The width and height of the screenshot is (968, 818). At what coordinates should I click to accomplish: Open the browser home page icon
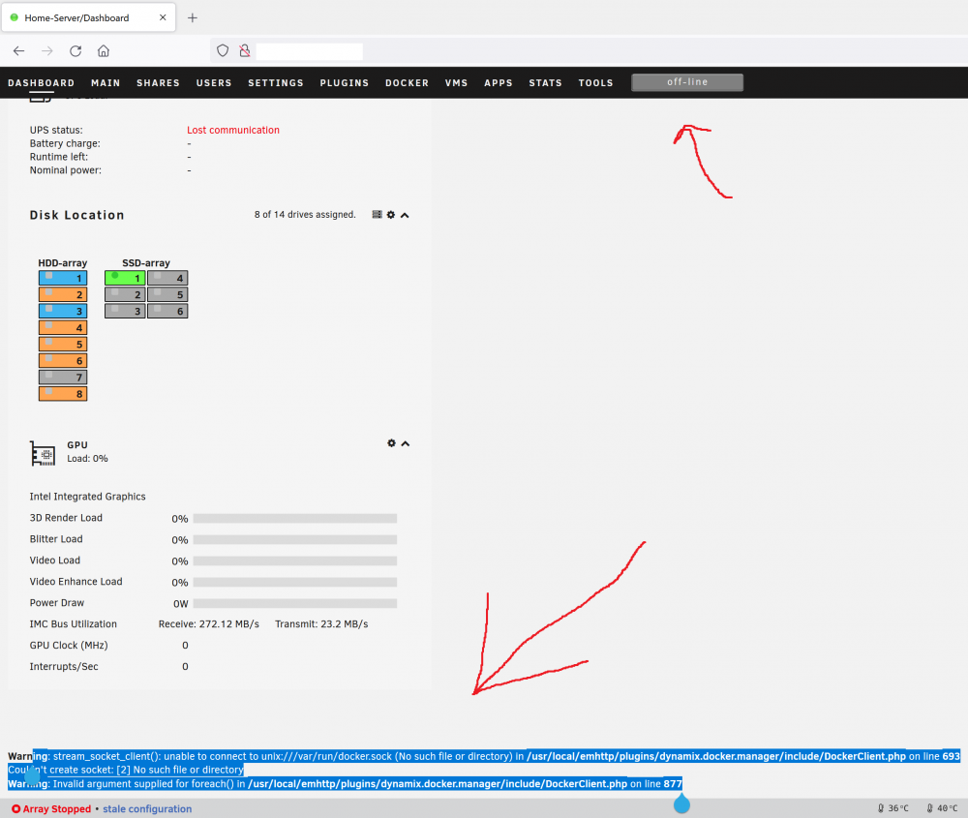[x=104, y=51]
